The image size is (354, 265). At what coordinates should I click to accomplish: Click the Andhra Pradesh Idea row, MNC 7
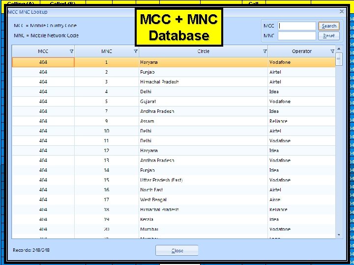coord(174,111)
